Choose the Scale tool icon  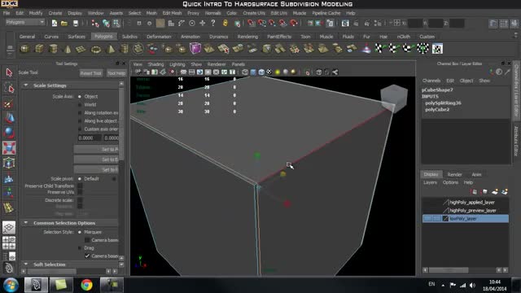(9, 148)
